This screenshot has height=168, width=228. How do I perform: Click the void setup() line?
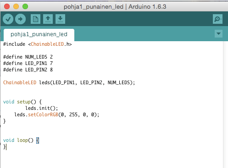[22, 102]
